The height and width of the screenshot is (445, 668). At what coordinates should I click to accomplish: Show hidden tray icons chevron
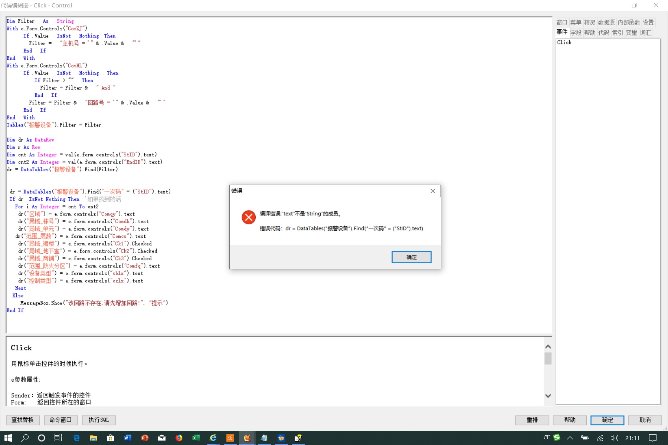click(570, 438)
